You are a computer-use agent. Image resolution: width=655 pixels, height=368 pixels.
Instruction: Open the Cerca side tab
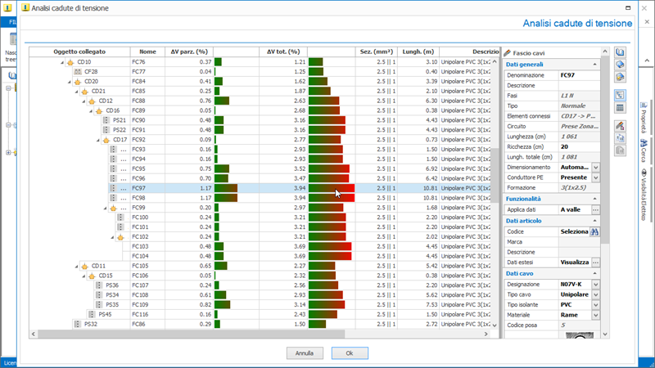click(x=644, y=150)
